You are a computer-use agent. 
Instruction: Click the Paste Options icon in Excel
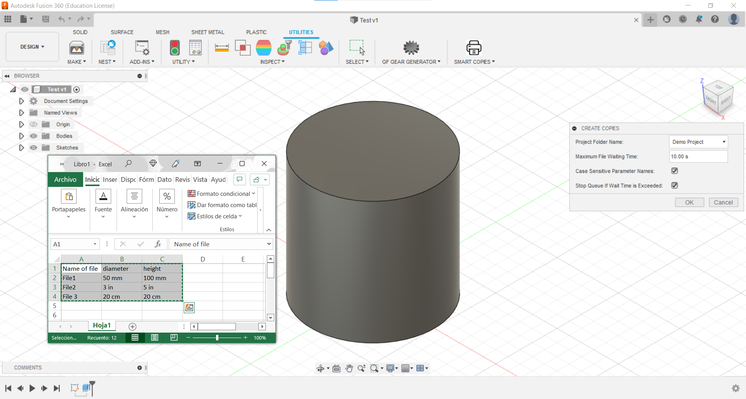(x=189, y=308)
